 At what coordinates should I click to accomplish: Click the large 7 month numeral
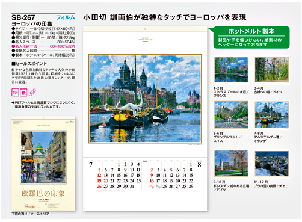[x=91, y=165]
